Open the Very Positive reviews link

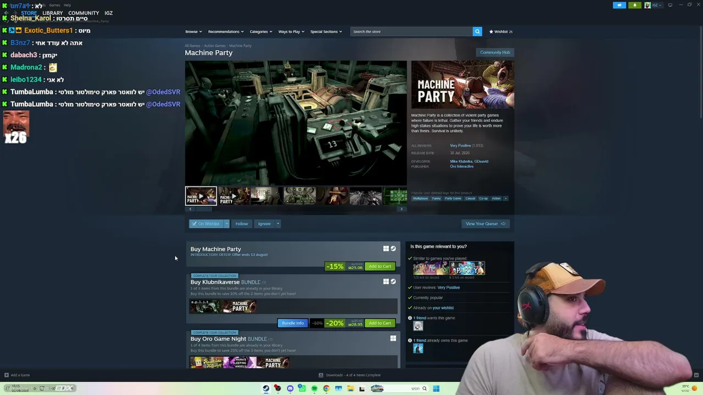460,145
